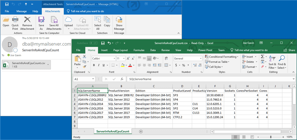This screenshot has height=140, width=297.
Task: Open Calibri font name dropdown
Action: 114,58
